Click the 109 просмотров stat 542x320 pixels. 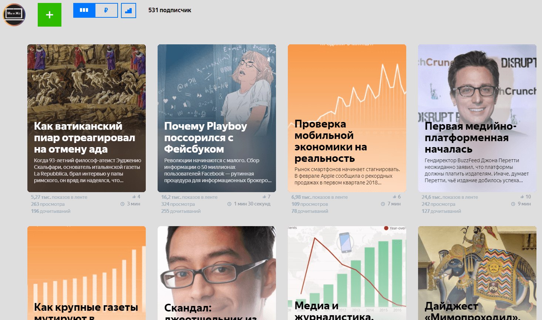pos(310,204)
